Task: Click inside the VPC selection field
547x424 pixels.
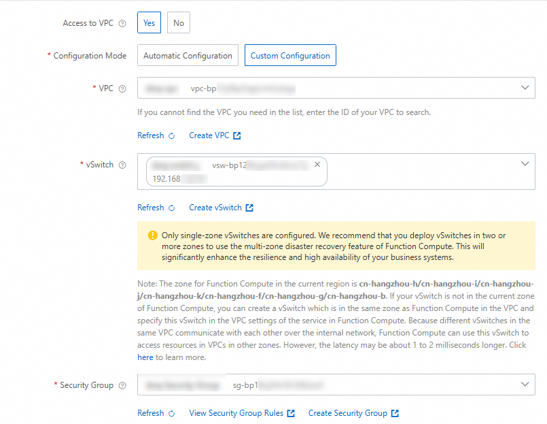Action: (336, 88)
